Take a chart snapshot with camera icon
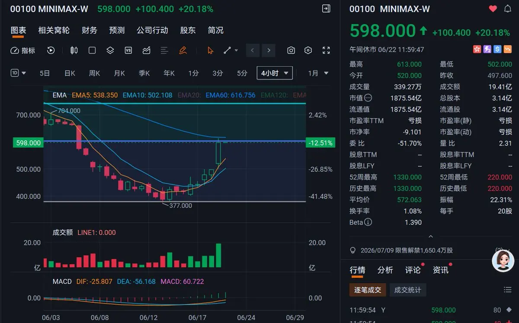This screenshot has height=323, width=519. click(x=291, y=51)
